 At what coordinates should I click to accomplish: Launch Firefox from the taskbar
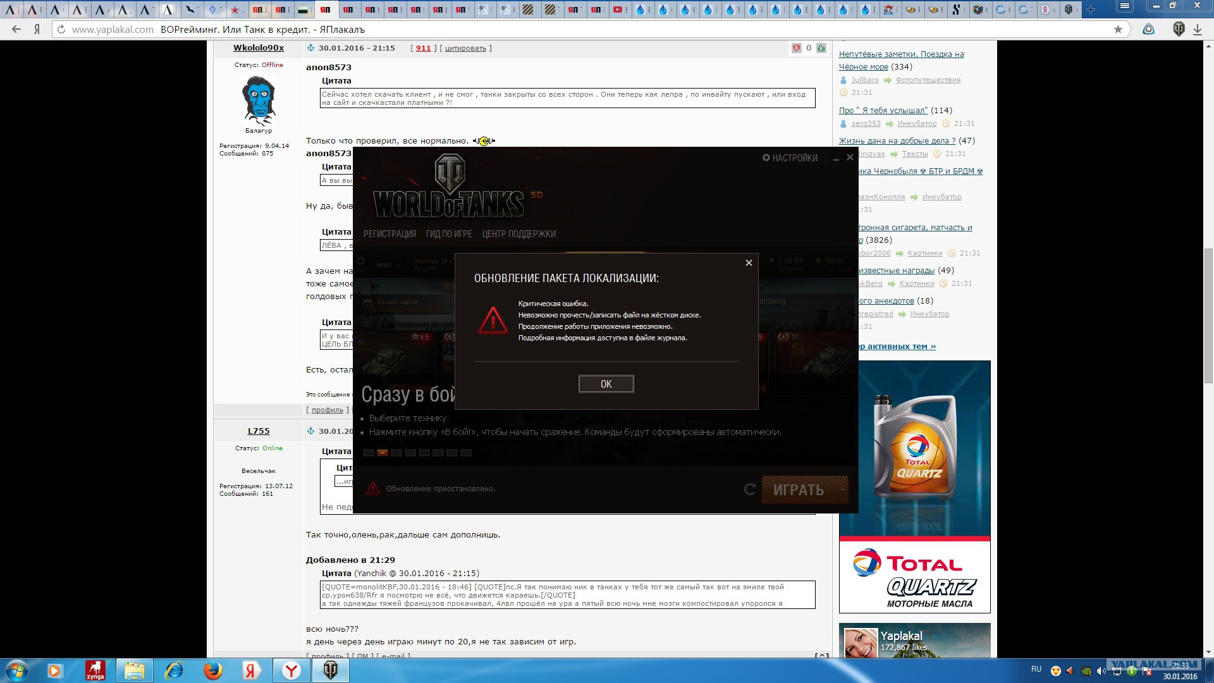point(213,670)
